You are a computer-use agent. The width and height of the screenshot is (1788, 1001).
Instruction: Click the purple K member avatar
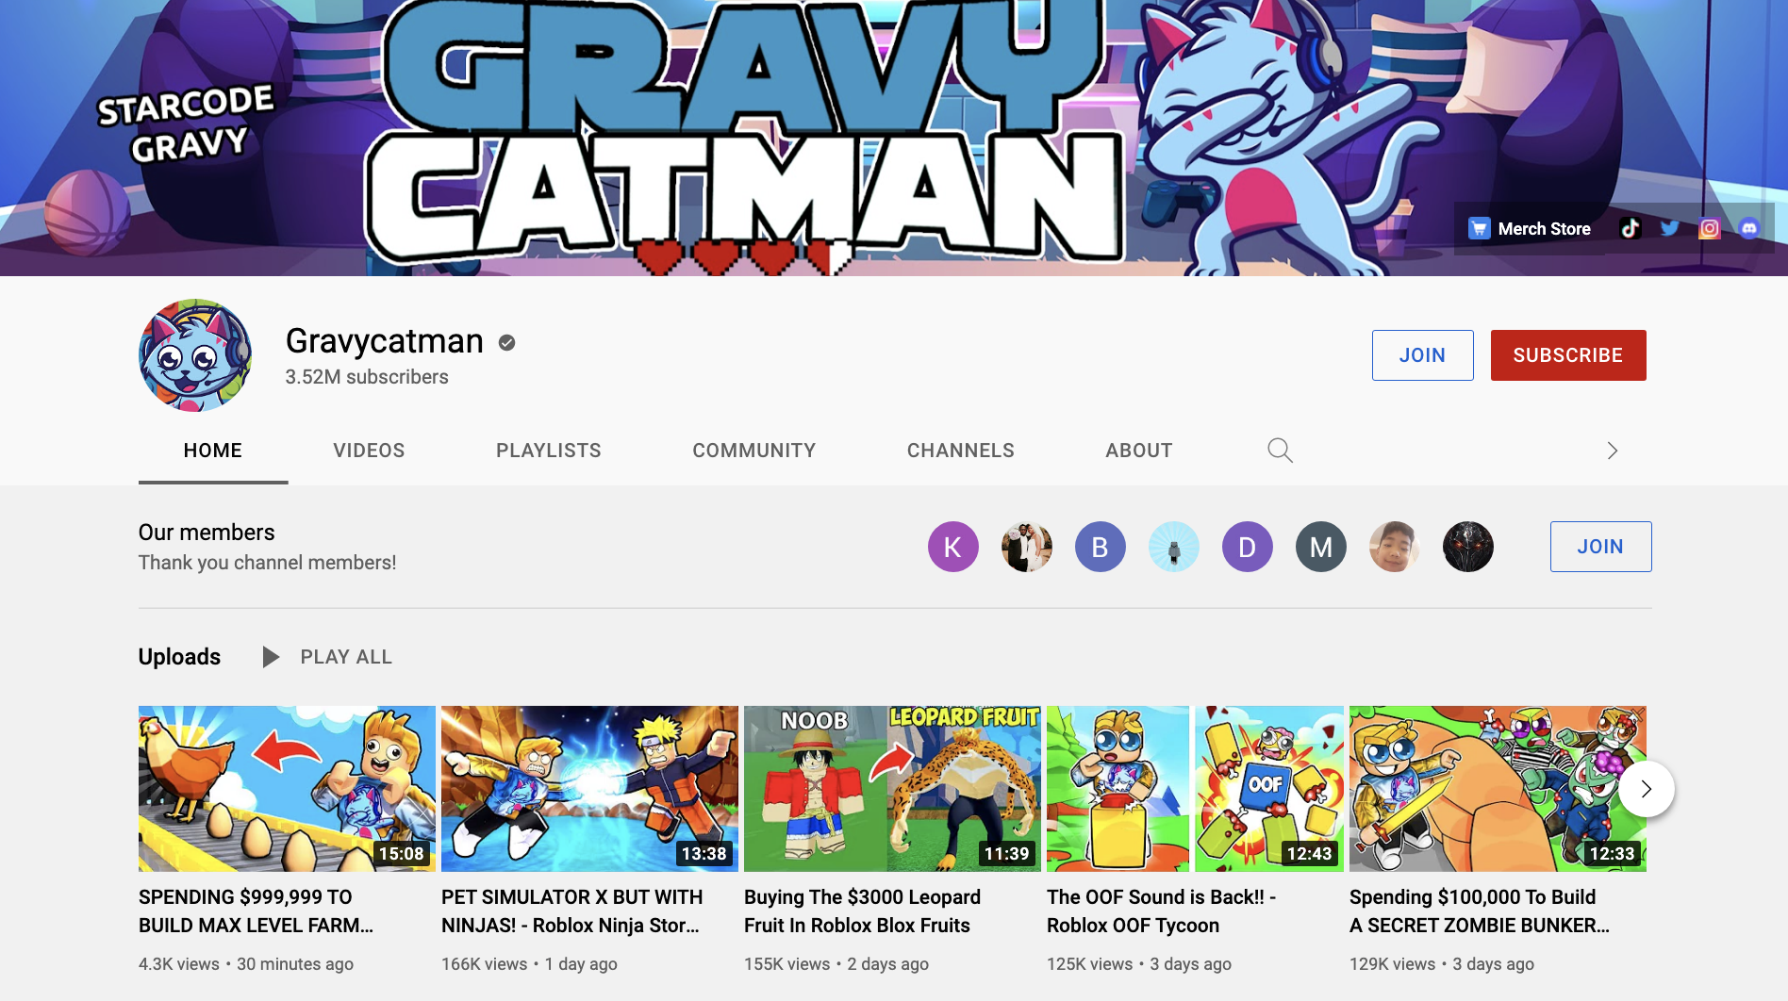[952, 547]
